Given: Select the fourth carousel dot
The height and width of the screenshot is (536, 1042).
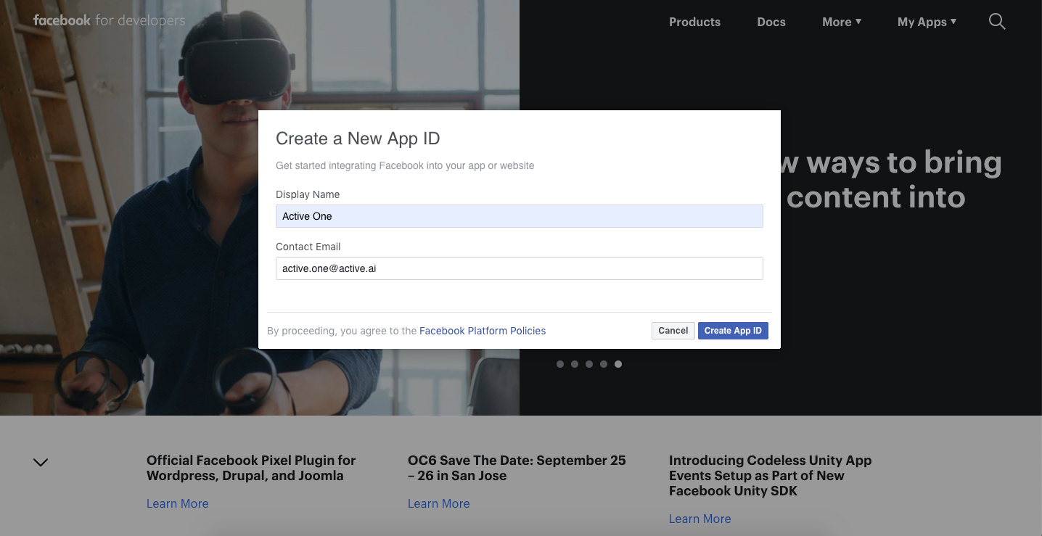Looking at the screenshot, I should pyautogui.click(x=604, y=364).
